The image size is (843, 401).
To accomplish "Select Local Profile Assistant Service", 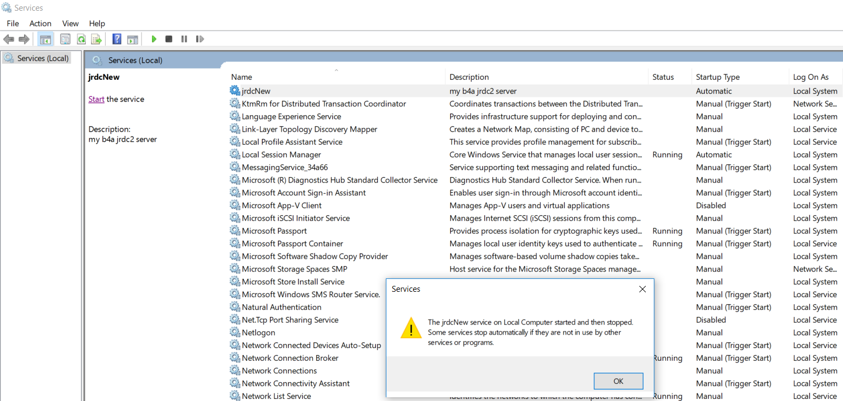I will (292, 142).
